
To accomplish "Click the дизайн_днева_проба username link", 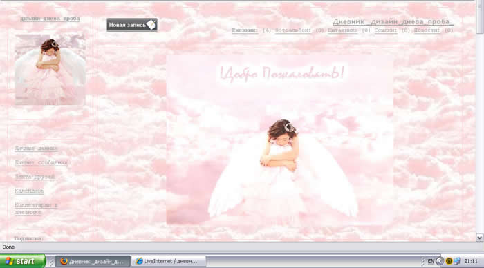I will tap(50, 19).
